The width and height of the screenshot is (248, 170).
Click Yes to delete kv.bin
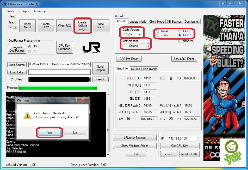click(x=50, y=133)
